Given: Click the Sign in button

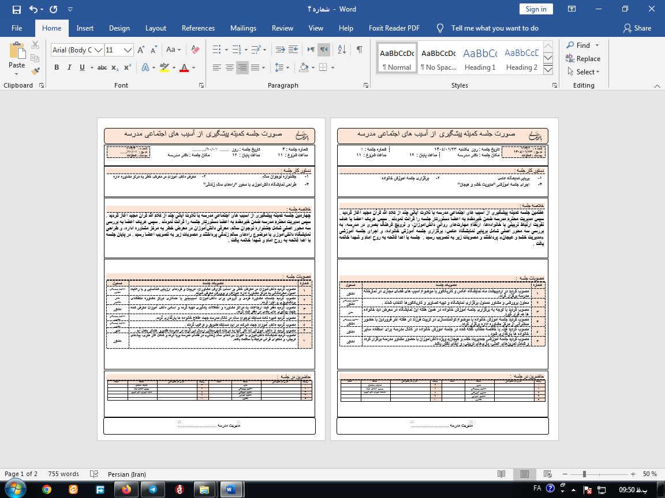Looking at the screenshot, I should [536, 9].
